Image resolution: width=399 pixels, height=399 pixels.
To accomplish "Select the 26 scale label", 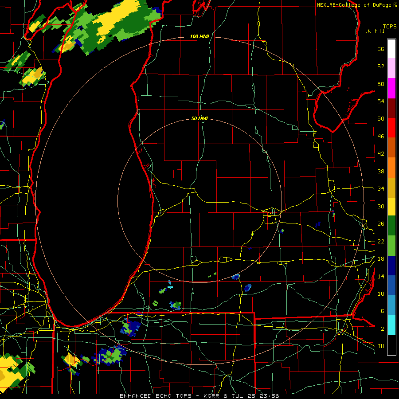I will tap(381, 224).
